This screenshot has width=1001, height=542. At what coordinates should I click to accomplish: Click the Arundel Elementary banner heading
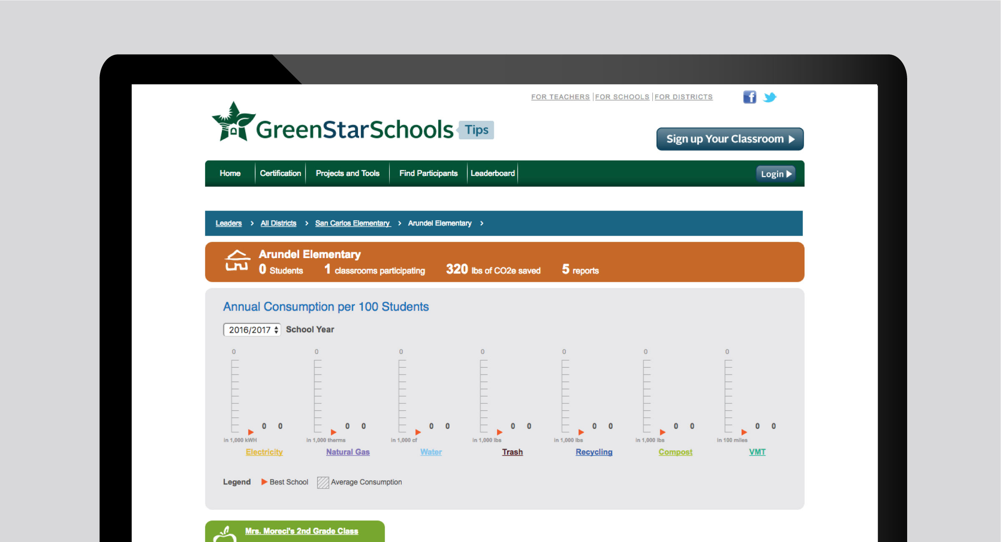(x=309, y=254)
